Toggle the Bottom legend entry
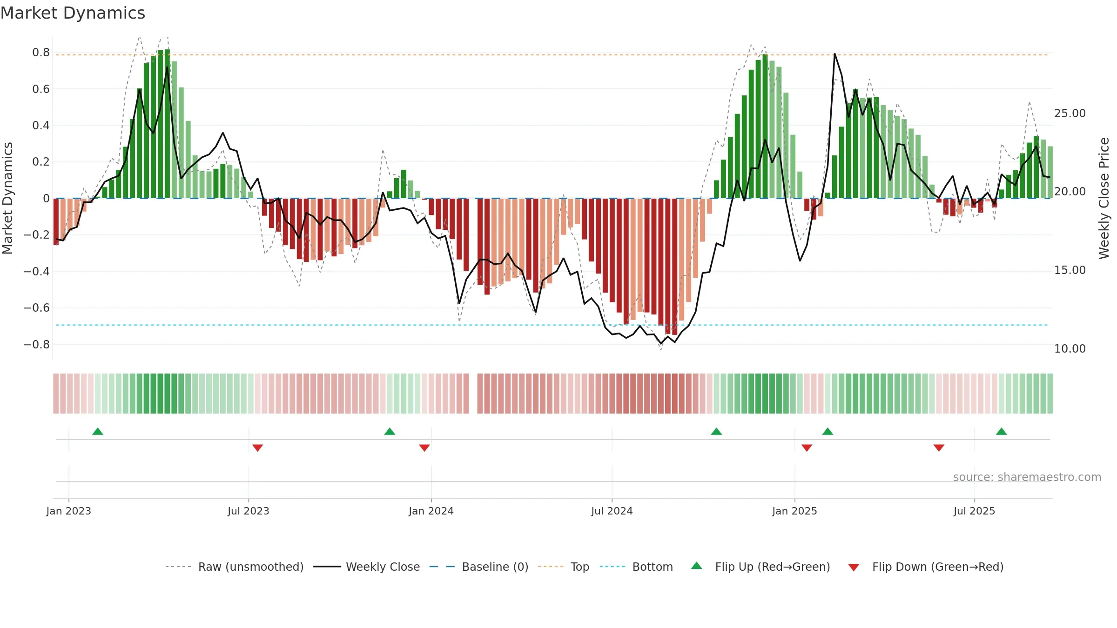 click(636, 567)
